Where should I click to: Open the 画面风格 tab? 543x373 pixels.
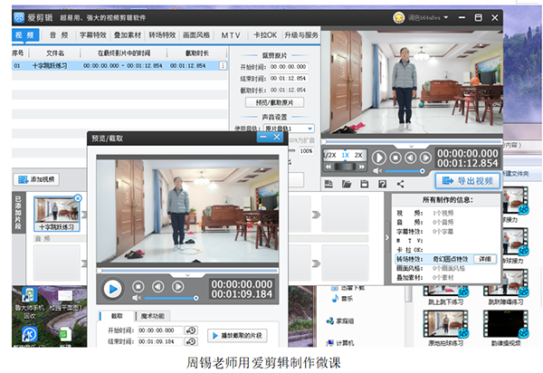click(196, 35)
